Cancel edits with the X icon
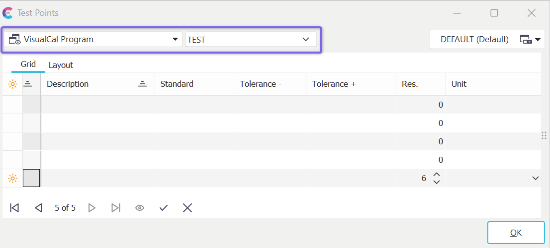 [x=187, y=208]
